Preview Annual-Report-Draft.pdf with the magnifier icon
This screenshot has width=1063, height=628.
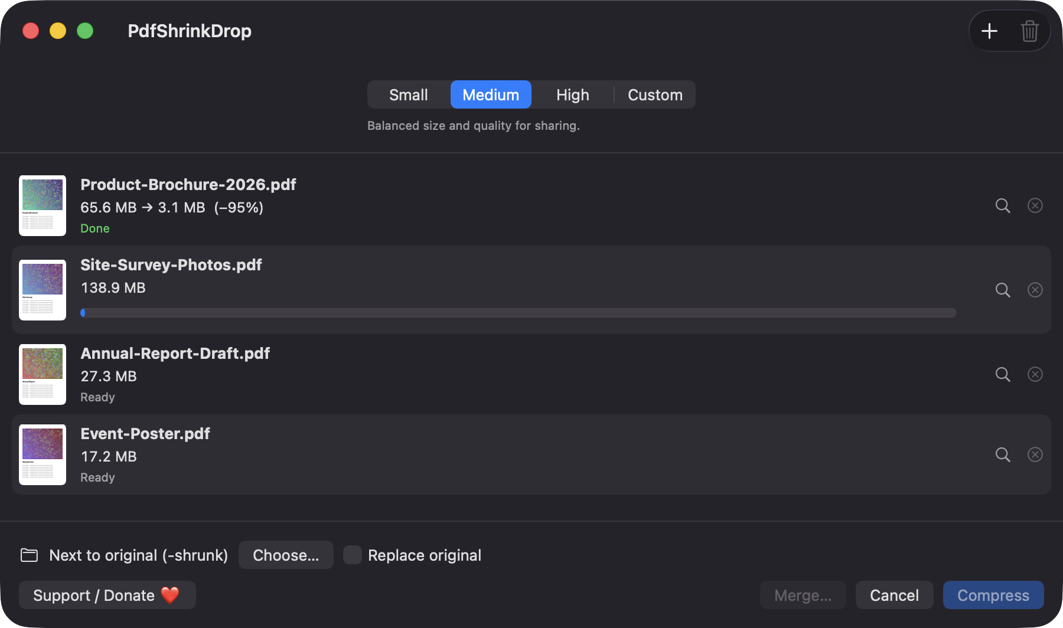click(x=1003, y=374)
